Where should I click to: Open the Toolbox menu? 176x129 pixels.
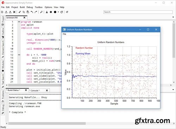[x=39, y=7]
